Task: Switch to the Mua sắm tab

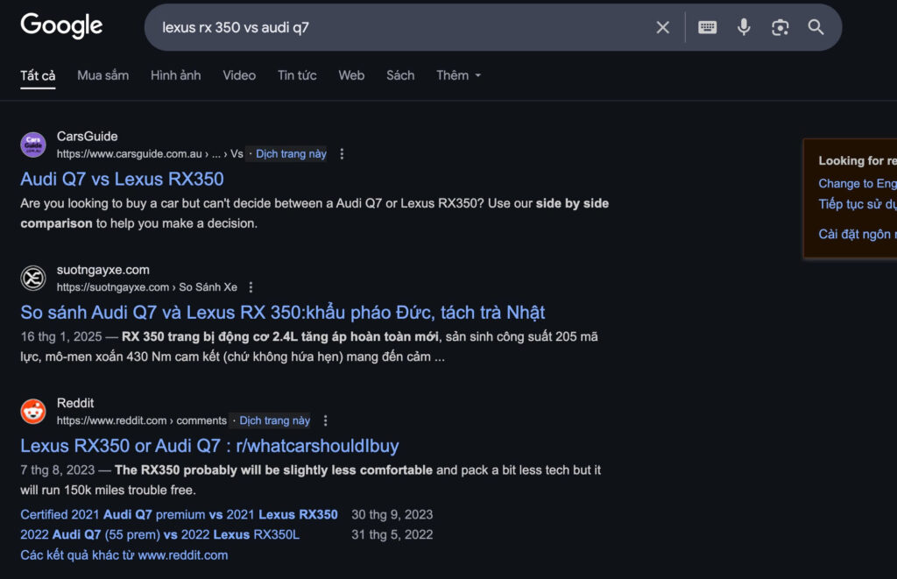Action: (103, 75)
